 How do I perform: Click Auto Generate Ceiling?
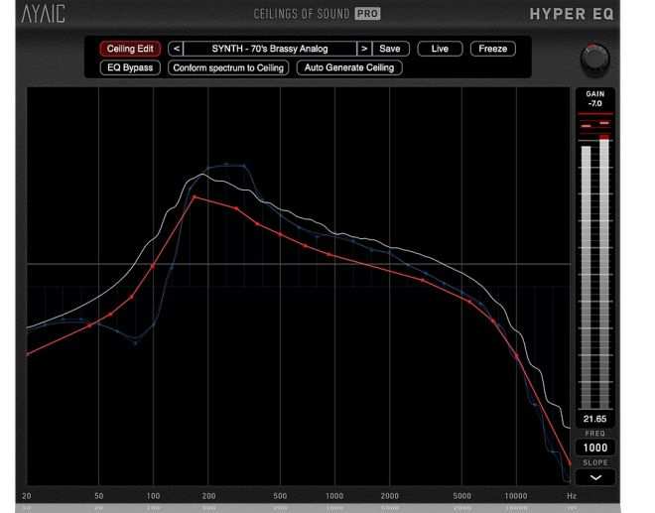coord(349,67)
